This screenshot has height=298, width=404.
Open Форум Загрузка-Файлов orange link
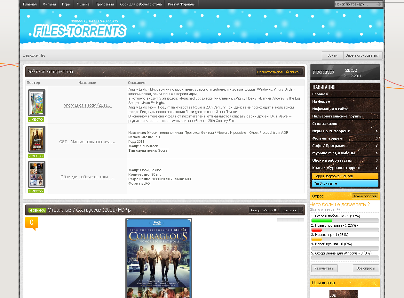(345, 176)
